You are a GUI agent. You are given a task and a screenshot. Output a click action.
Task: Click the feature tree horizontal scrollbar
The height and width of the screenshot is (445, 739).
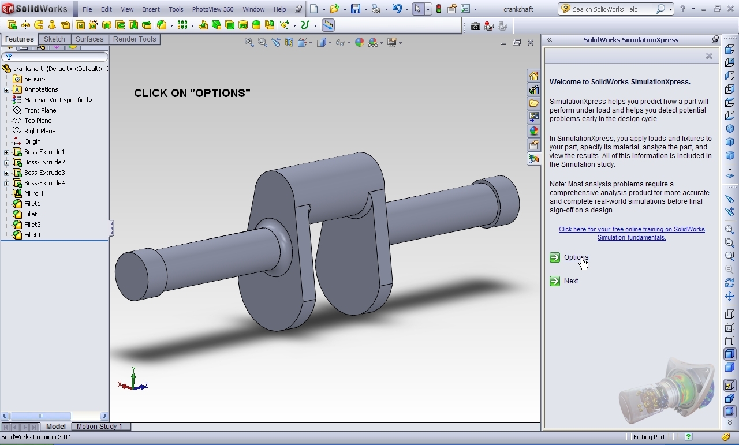point(54,416)
